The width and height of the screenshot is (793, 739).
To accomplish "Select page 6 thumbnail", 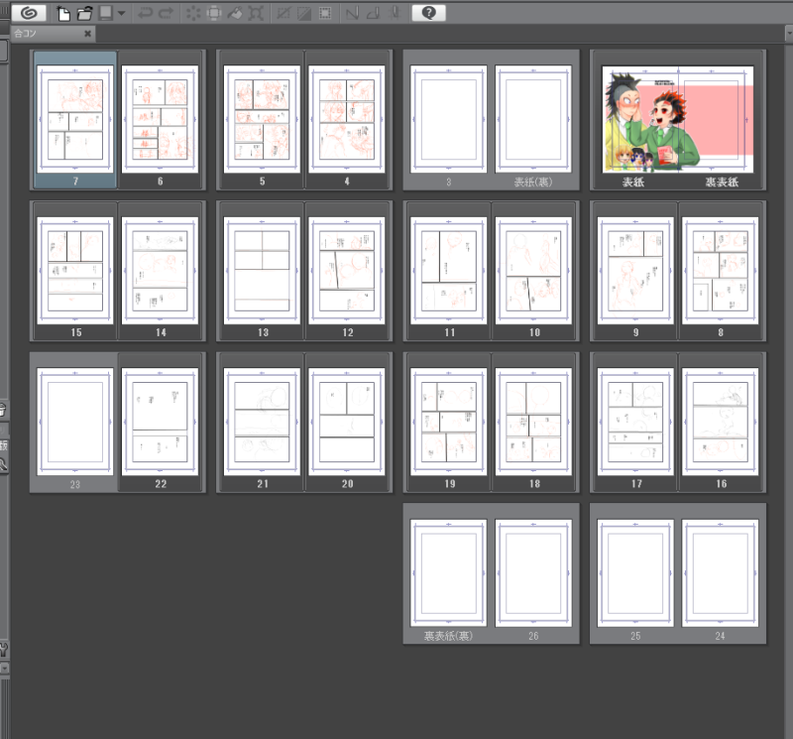I will tap(160, 119).
